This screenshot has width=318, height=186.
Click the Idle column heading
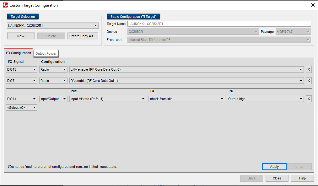pyautogui.click(x=74, y=91)
